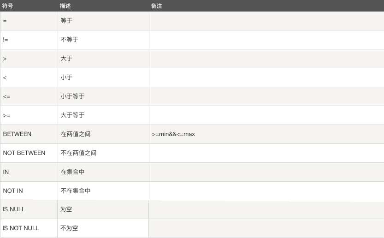
Task: Click the 描述 column header
Action: (x=65, y=6)
